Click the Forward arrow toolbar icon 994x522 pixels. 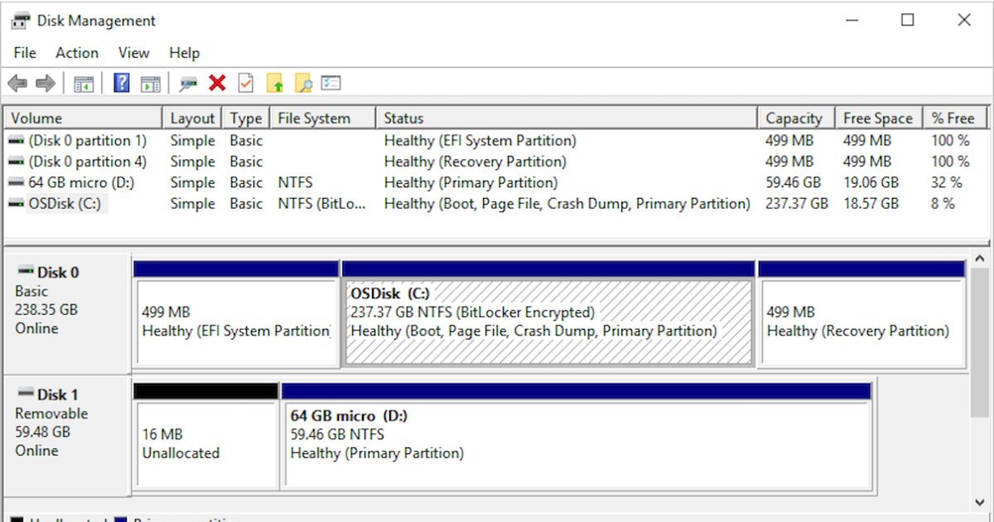click(x=46, y=83)
